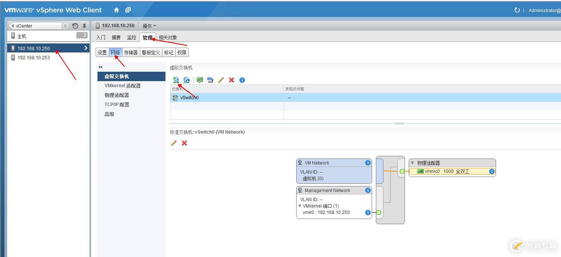The image size is (561, 257).
Task: Expand chevron on host 192.168.10.250
Action: click(x=86, y=48)
